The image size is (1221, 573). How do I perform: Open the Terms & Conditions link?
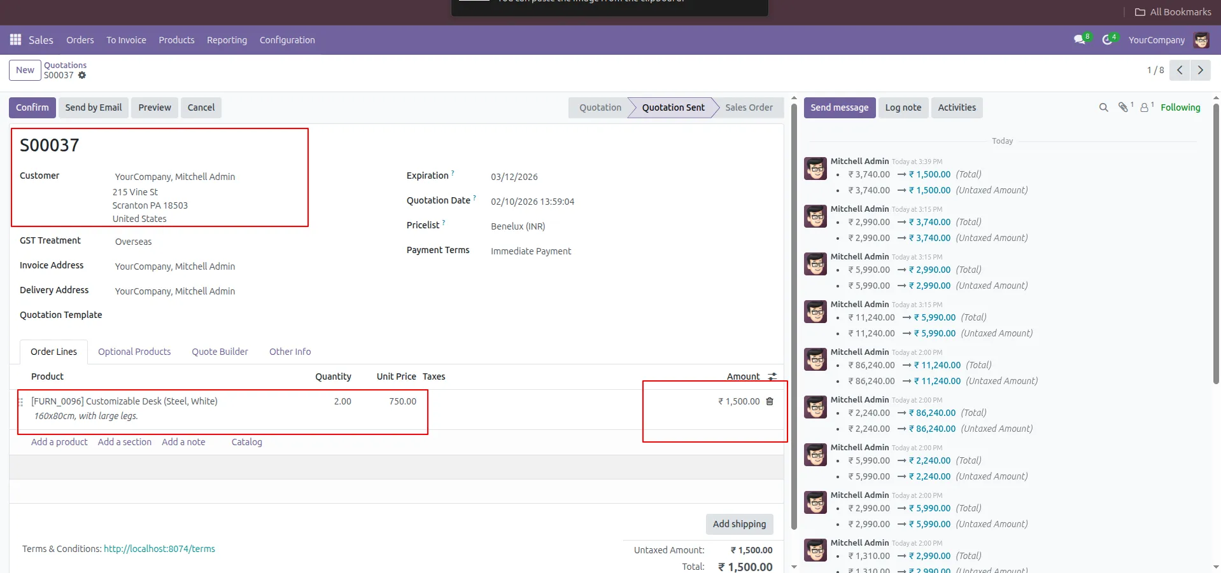pyautogui.click(x=159, y=549)
